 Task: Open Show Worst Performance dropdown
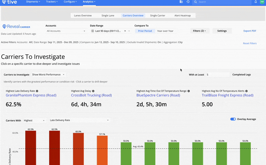pos(48,75)
